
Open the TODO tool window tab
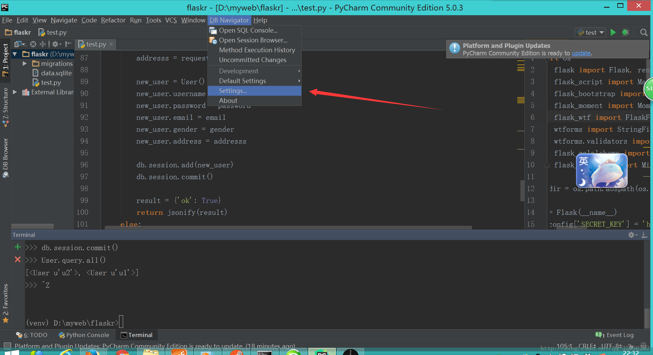click(32, 335)
